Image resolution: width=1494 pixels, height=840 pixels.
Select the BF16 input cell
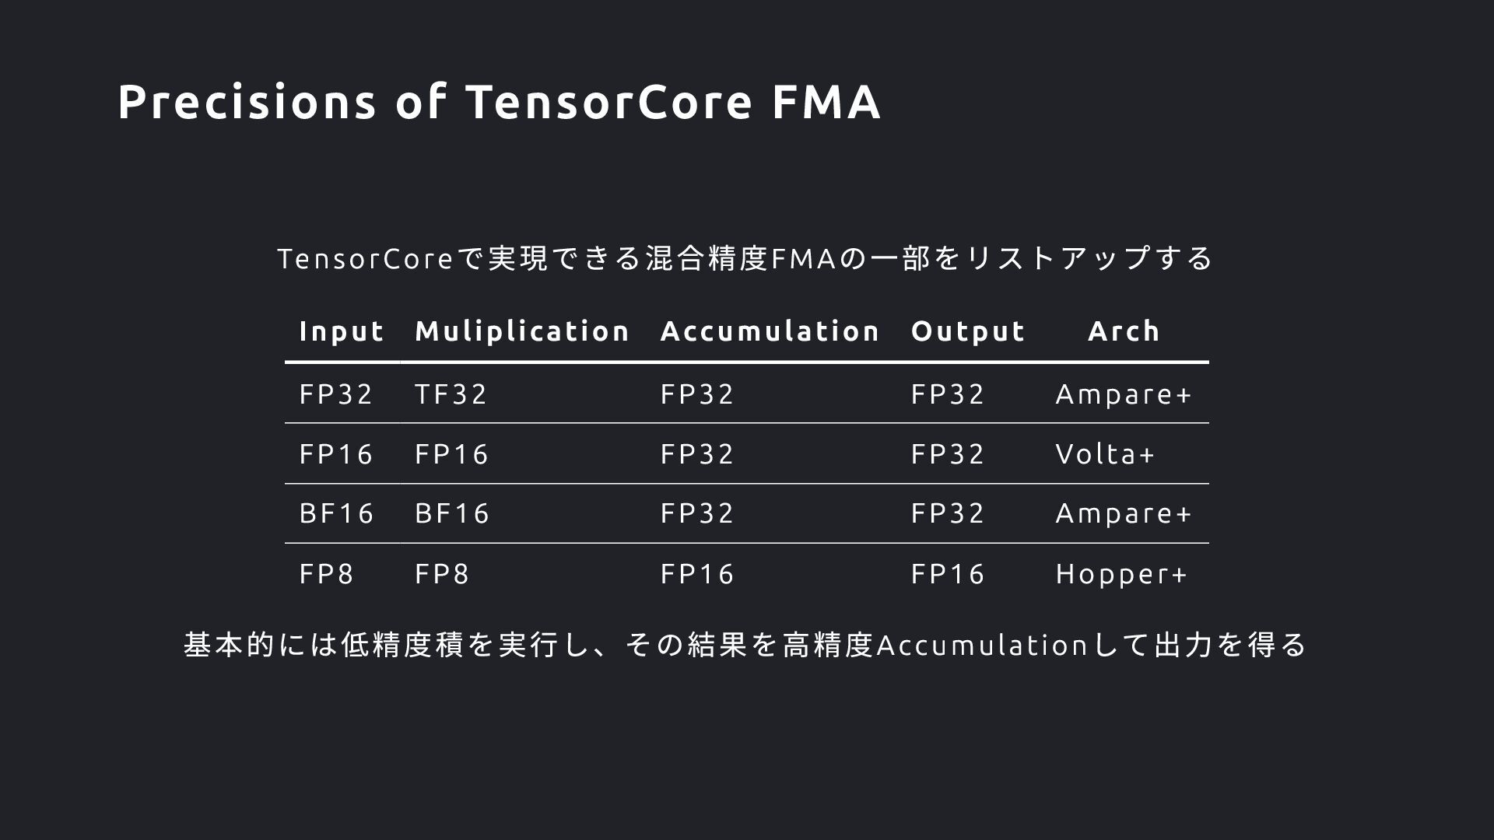336,513
